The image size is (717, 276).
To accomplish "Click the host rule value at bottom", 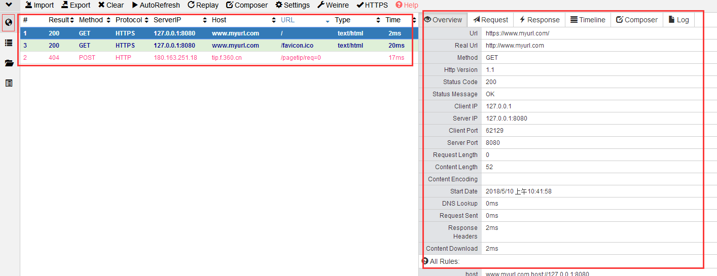I will click(x=537, y=274).
